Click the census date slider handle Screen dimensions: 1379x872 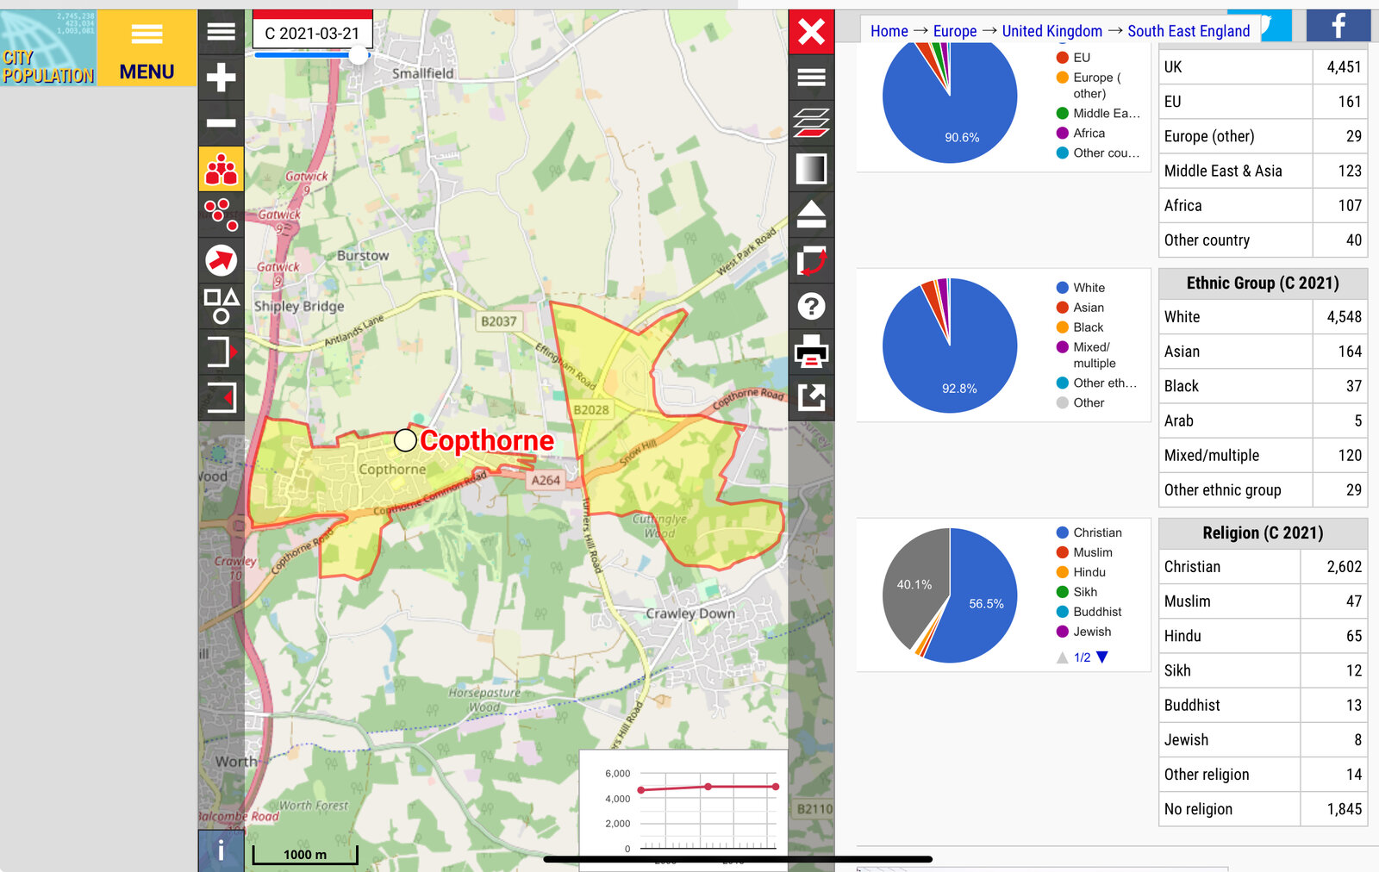pyautogui.click(x=358, y=55)
